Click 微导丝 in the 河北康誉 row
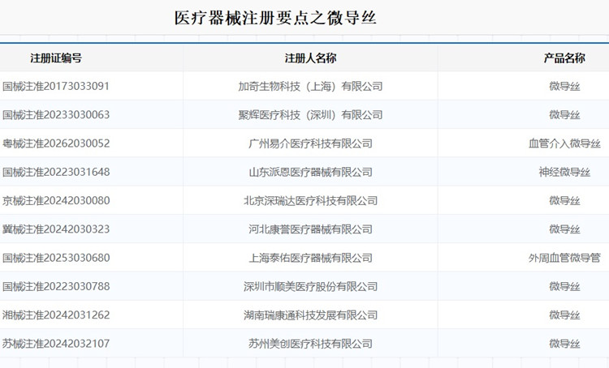The height and width of the screenshot is (368, 609). 564,229
